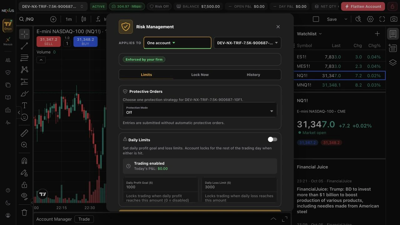400x225 pixels.
Task: Open the layout setup square icon
Action: (316, 19)
